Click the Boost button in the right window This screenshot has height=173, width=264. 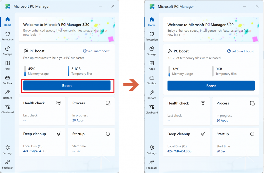point(211,86)
